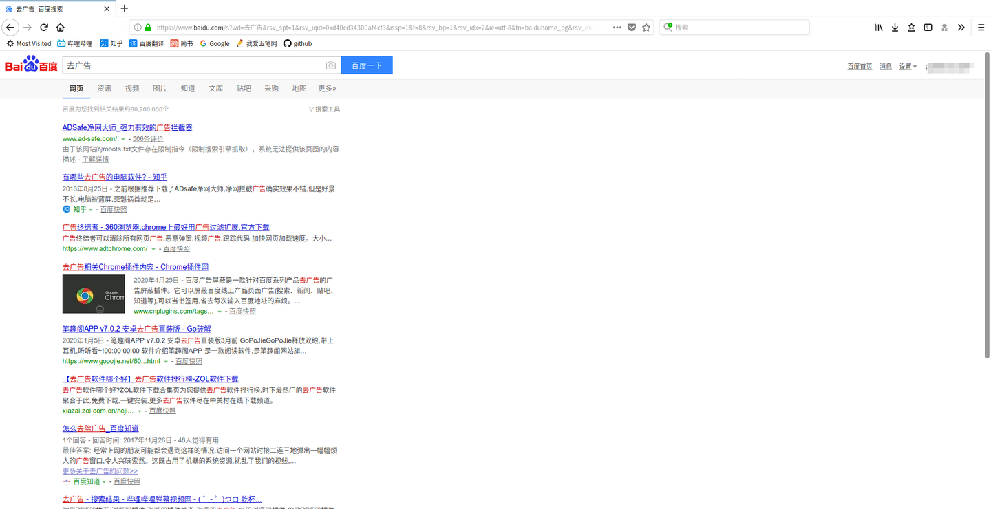Reload the current Baidu page

(x=44, y=28)
